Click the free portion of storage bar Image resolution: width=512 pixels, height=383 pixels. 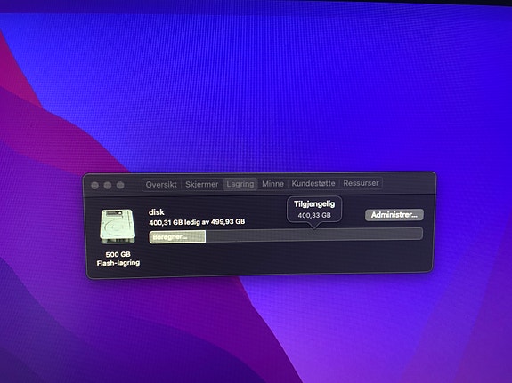pyautogui.click(x=314, y=235)
